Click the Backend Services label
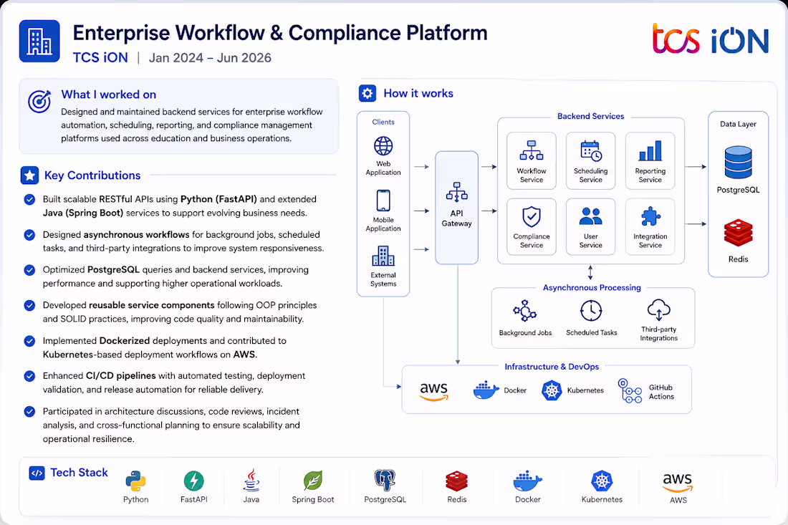 pyautogui.click(x=590, y=116)
